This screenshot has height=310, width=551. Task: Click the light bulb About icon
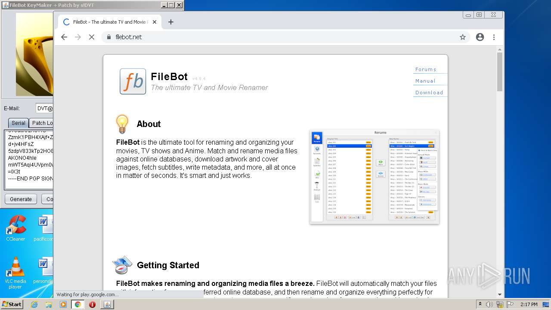click(122, 124)
